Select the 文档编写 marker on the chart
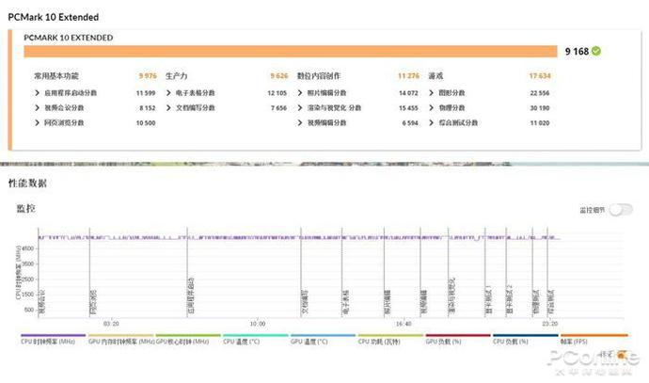Screen dimensions: 649x383 pyautogui.click(x=305, y=302)
